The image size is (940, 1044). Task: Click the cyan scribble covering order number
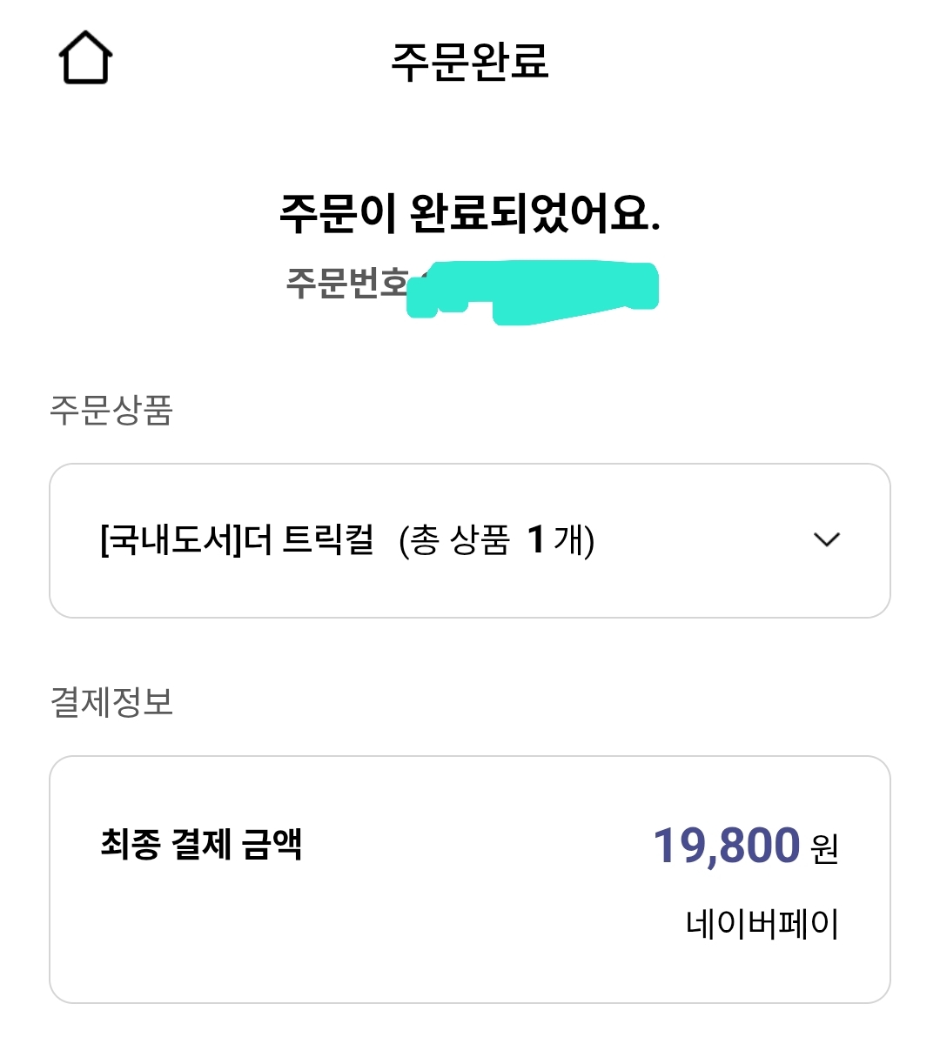(x=533, y=291)
